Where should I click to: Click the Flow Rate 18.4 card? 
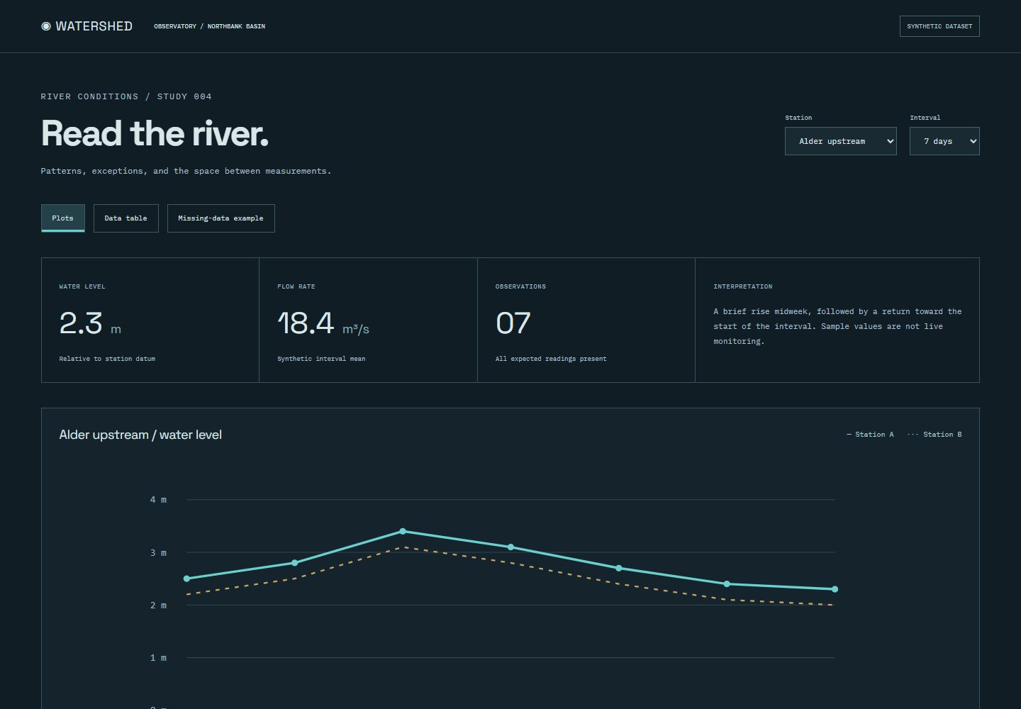368,320
